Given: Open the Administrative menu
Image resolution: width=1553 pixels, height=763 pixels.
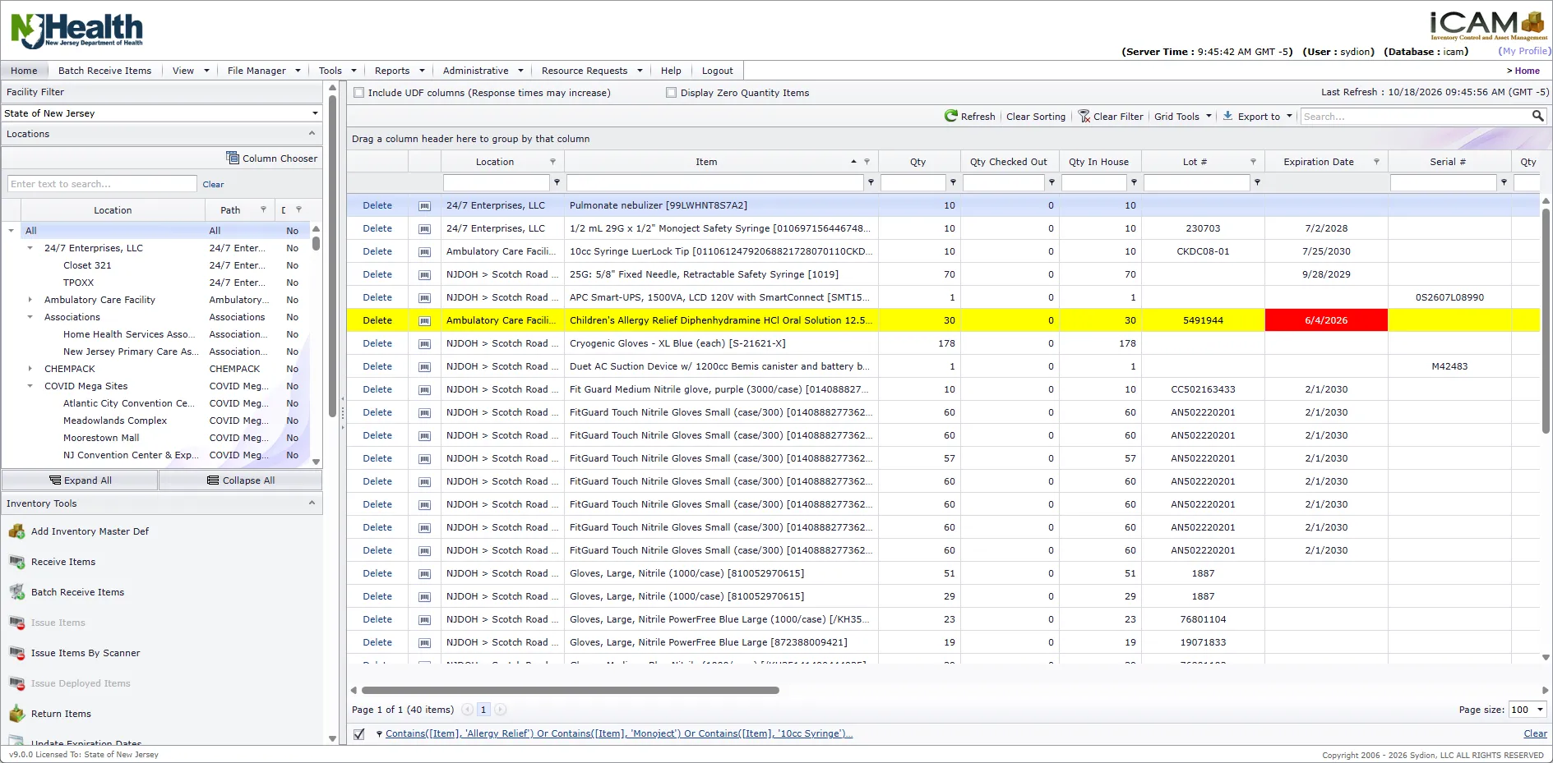Looking at the screenshot, I should (482, 71).
